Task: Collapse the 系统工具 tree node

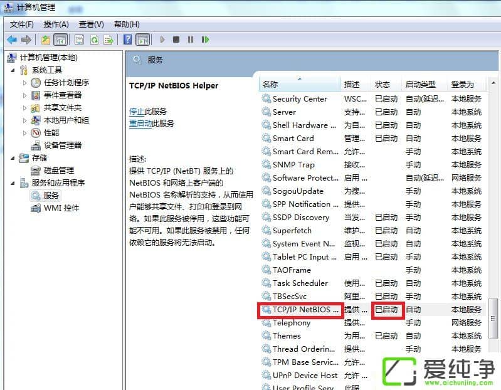Action: pyautogui.click(x=14, y=70)
